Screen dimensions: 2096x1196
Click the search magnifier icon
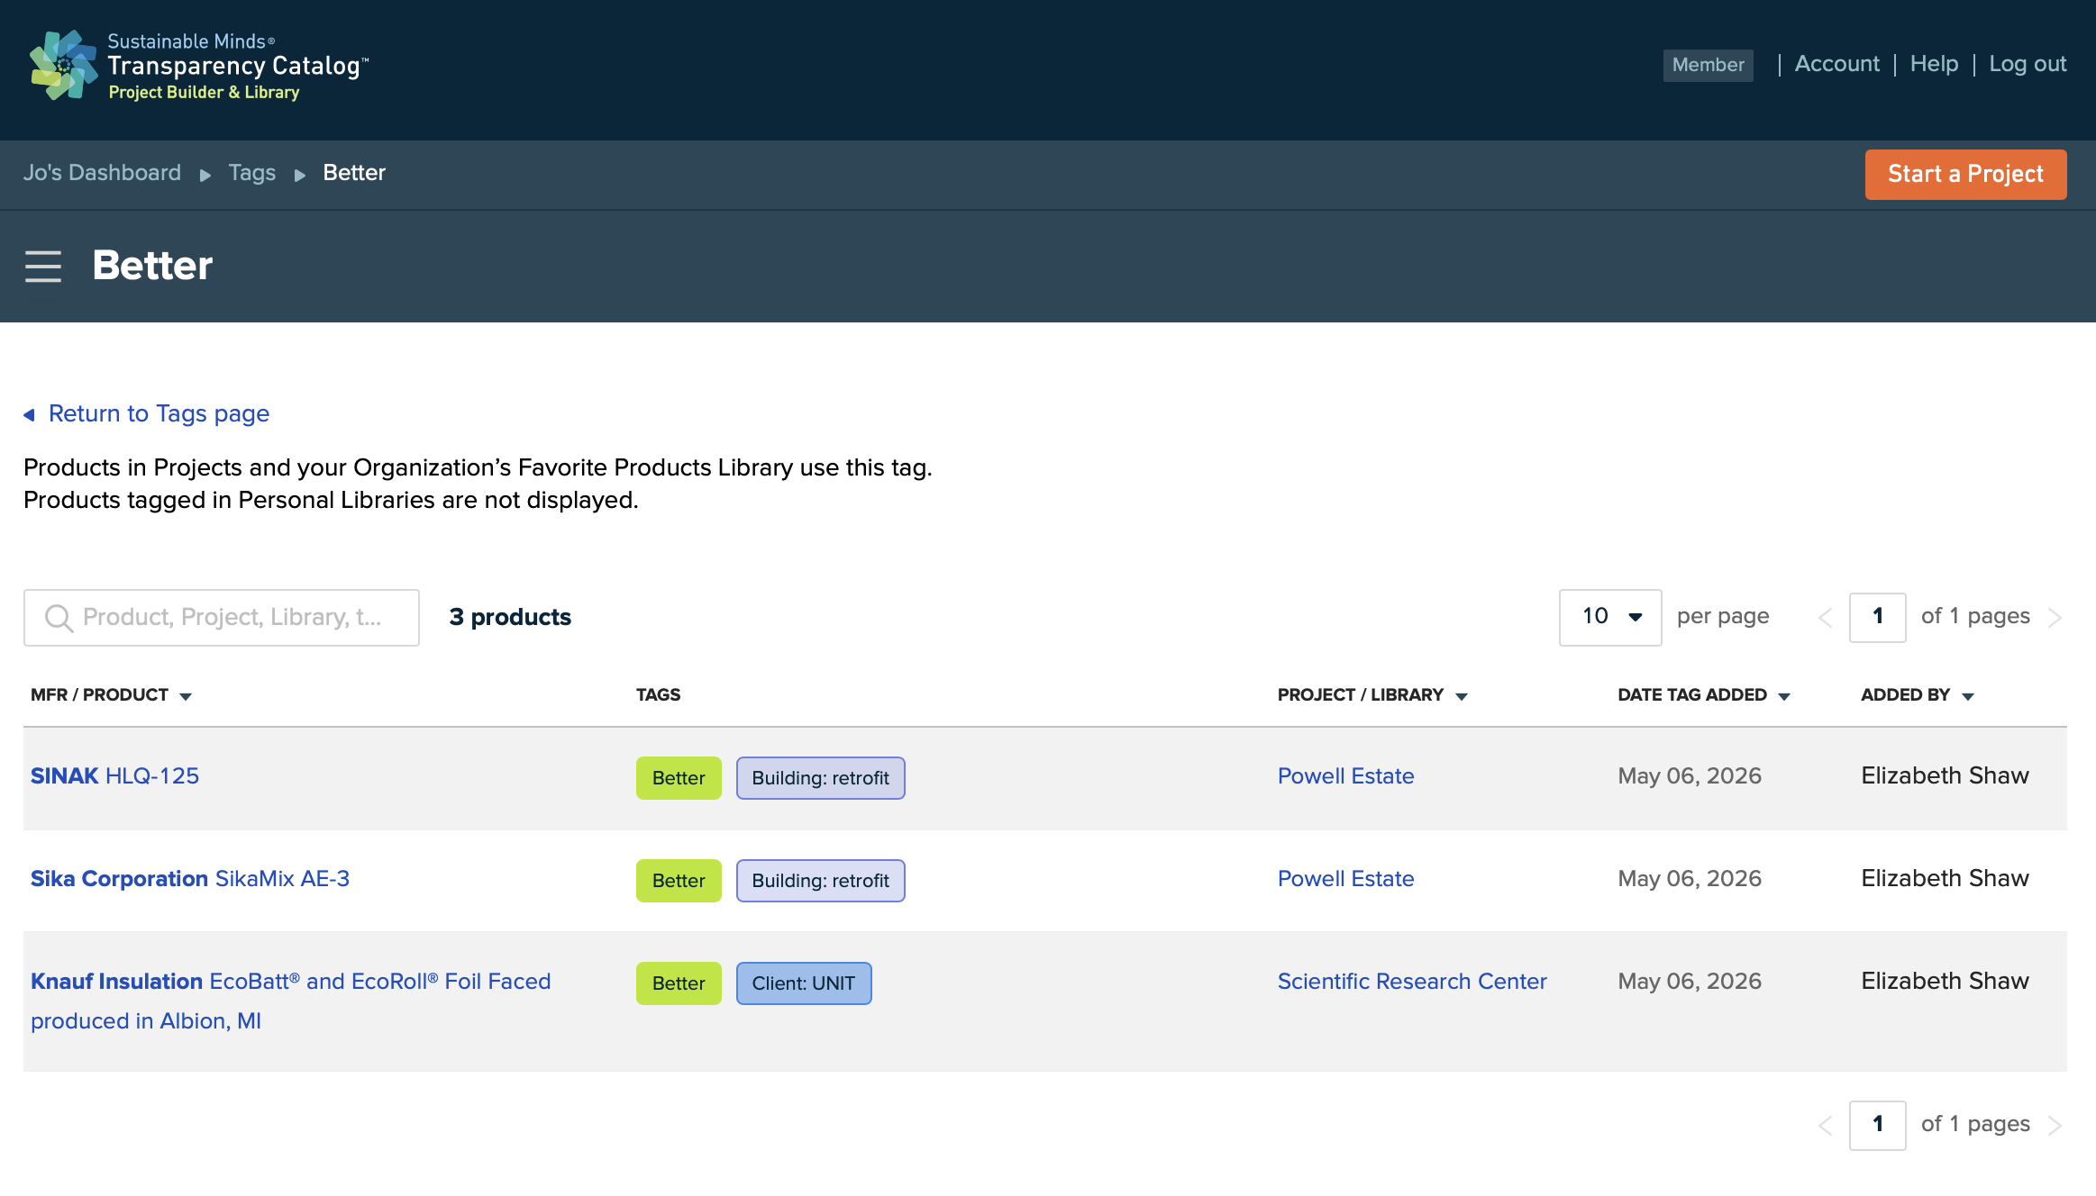[x=59, y=618]
